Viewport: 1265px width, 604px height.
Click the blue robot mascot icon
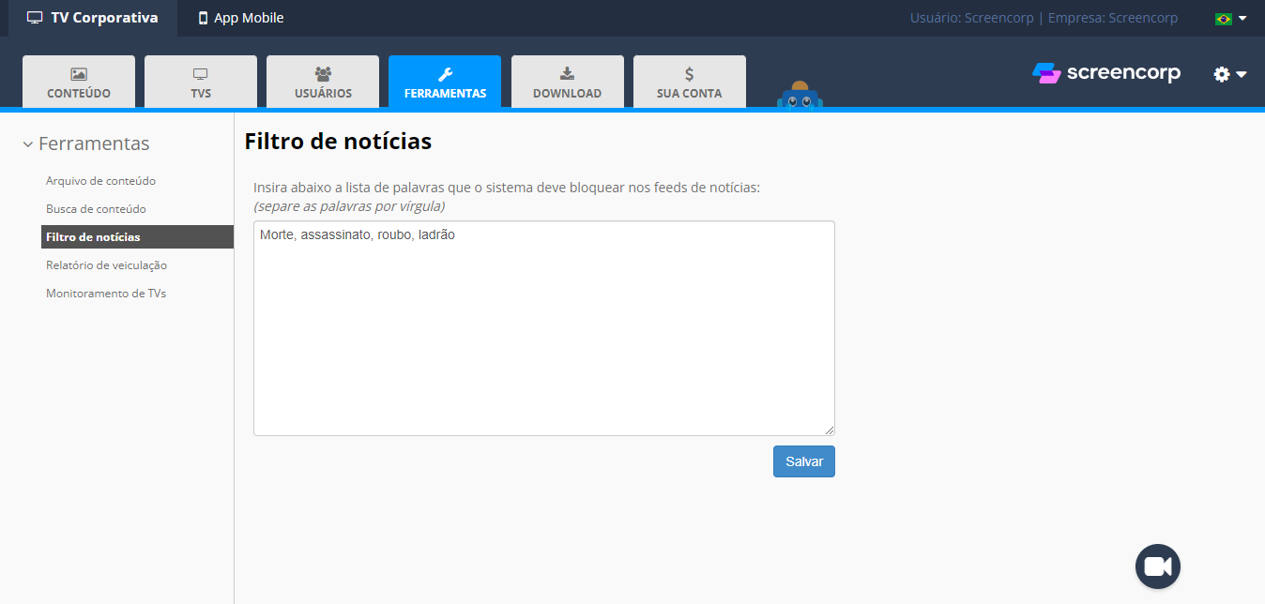[800, 97]
